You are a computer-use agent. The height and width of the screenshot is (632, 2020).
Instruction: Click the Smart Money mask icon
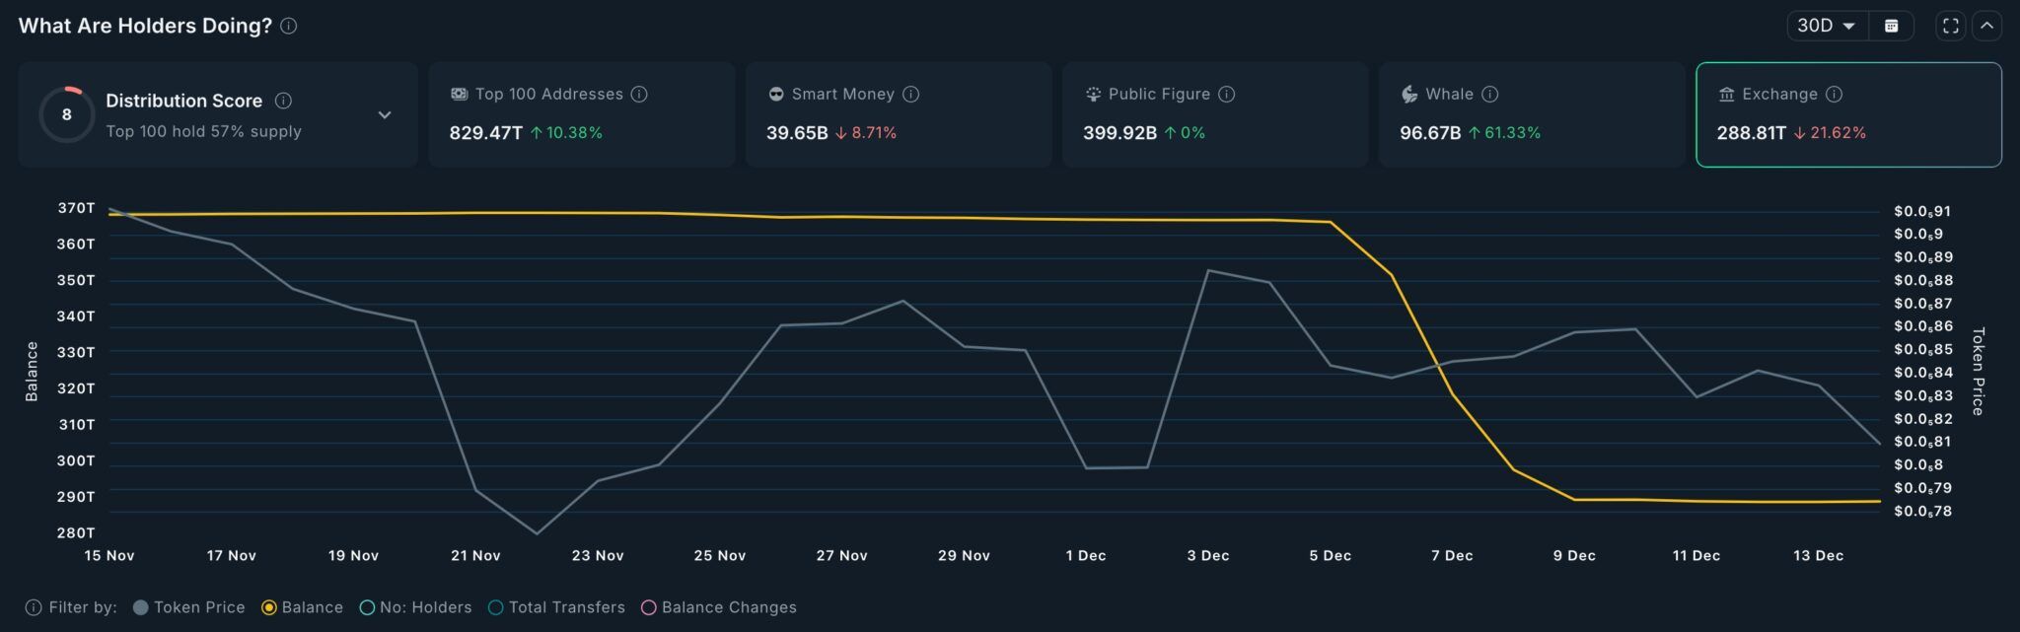click(x=776, y=94)
